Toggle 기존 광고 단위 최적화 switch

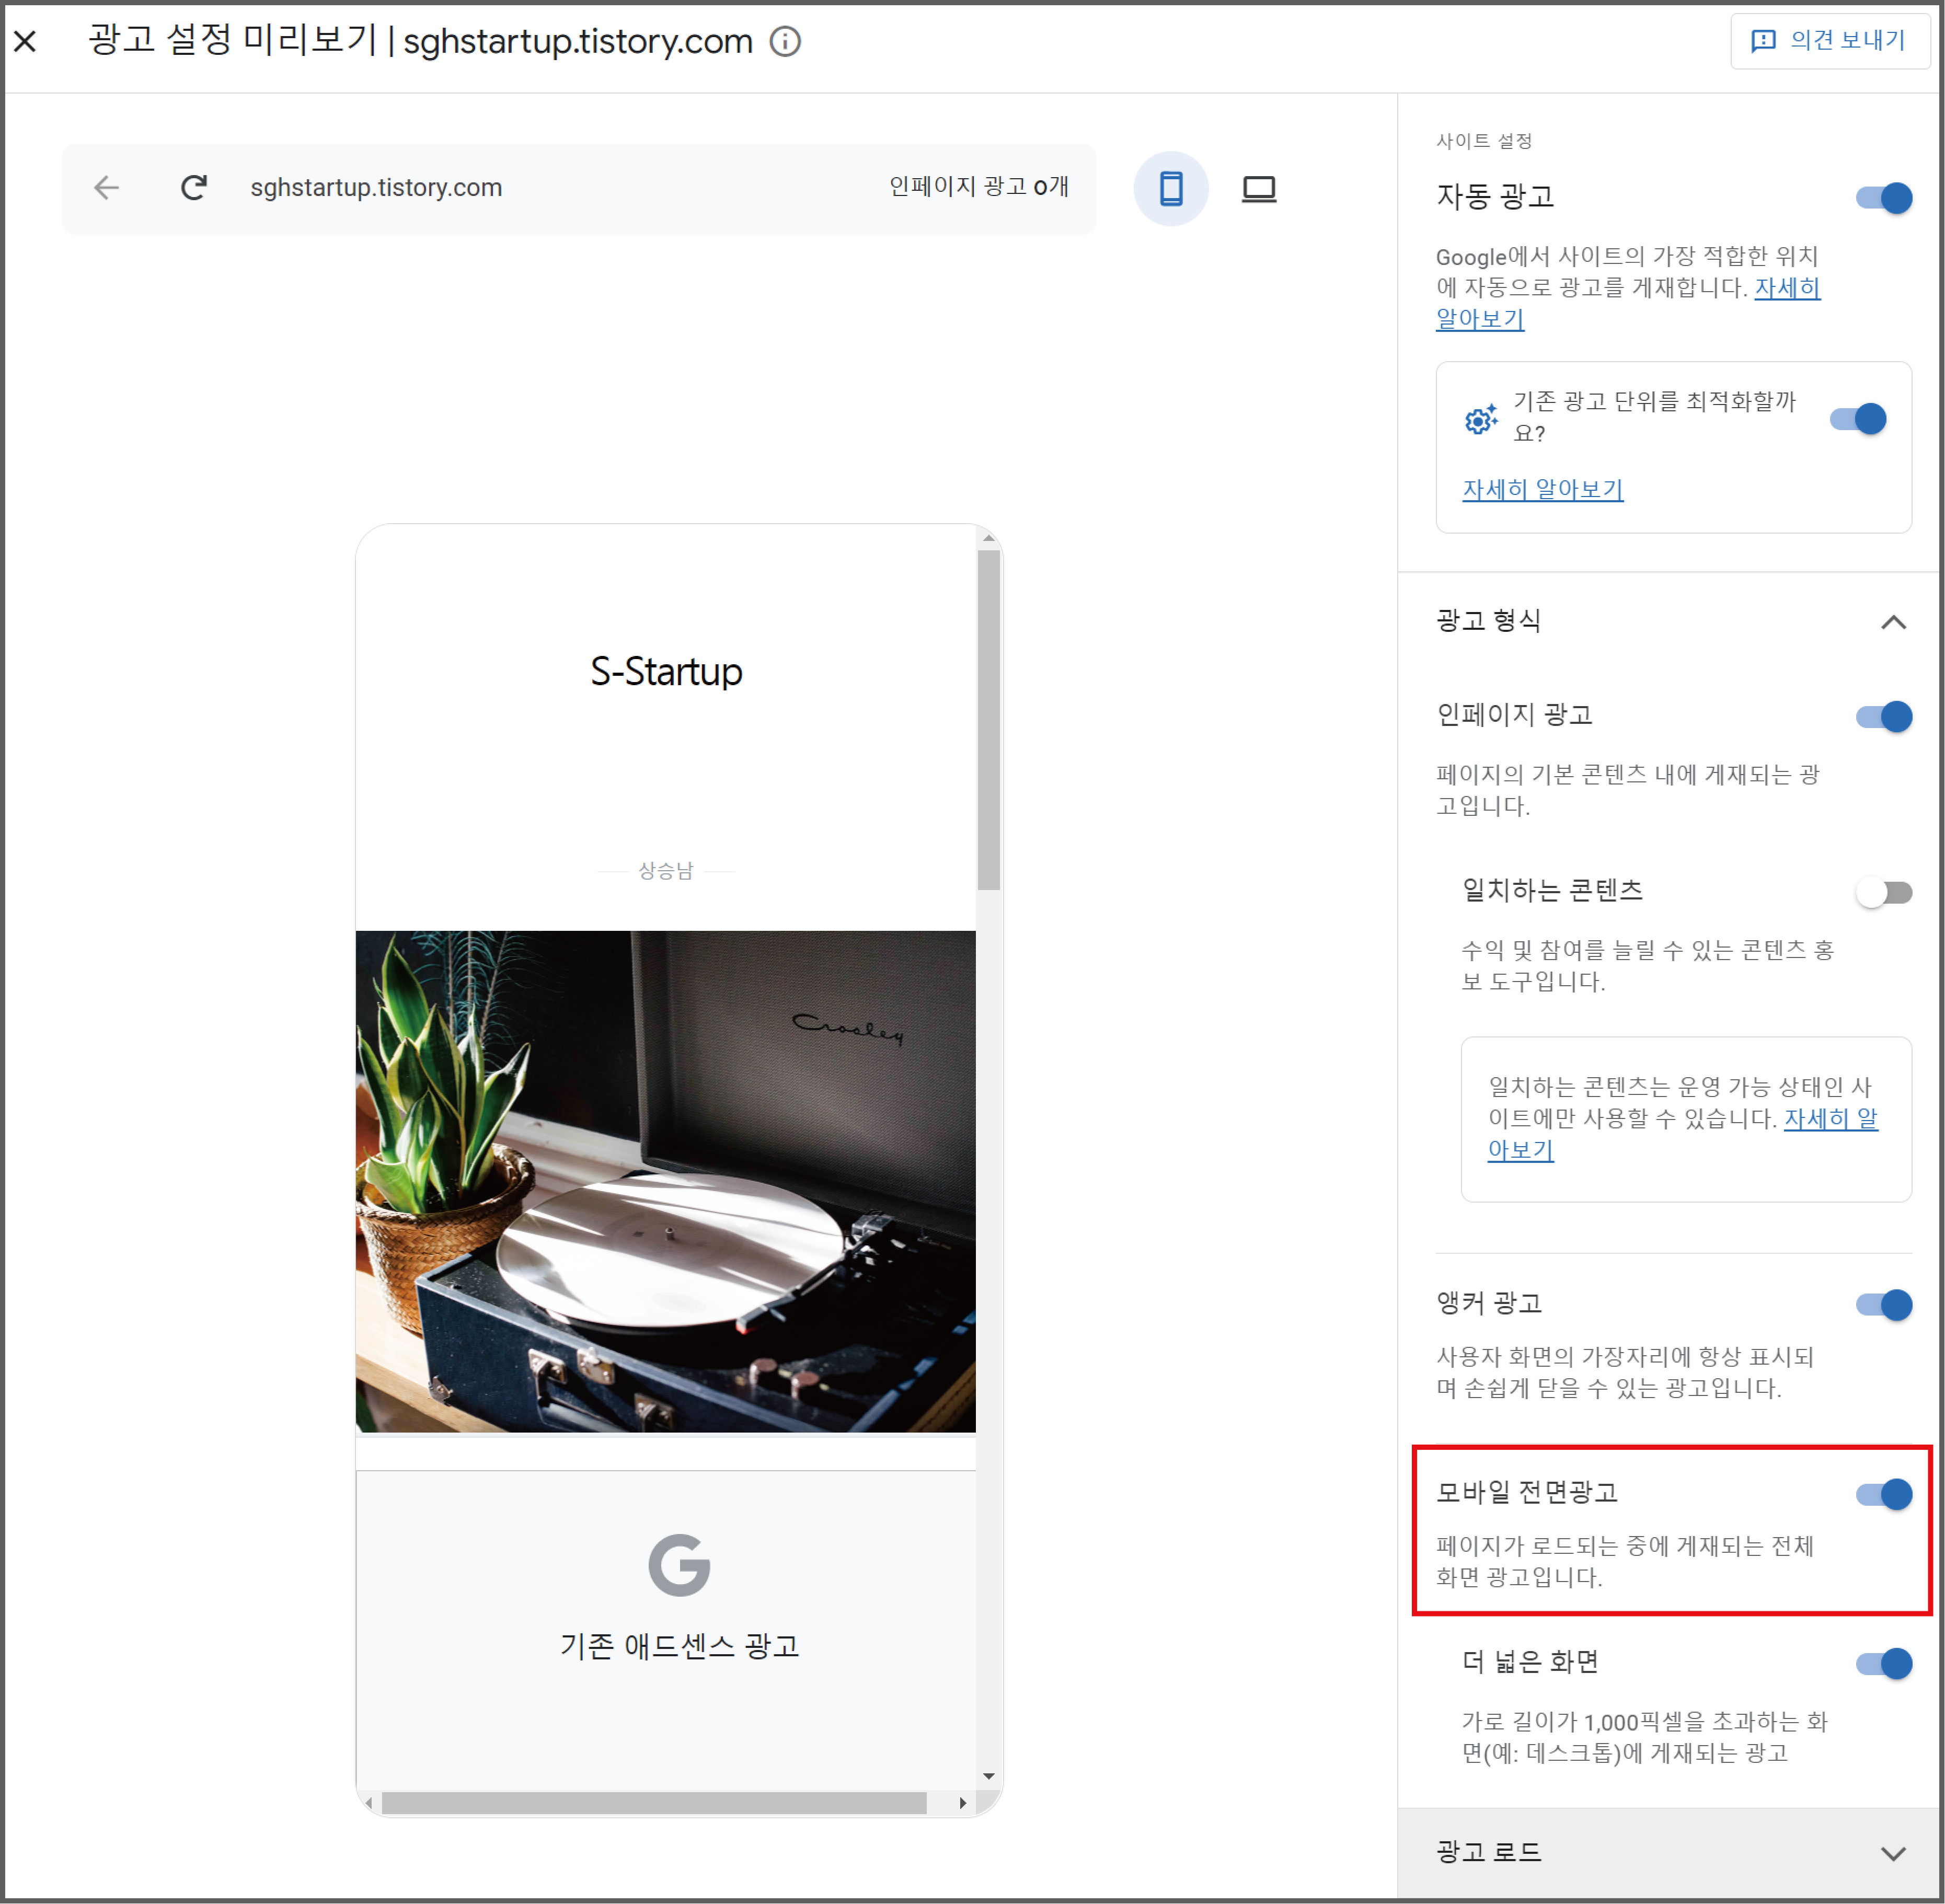tap(1858, 419)
